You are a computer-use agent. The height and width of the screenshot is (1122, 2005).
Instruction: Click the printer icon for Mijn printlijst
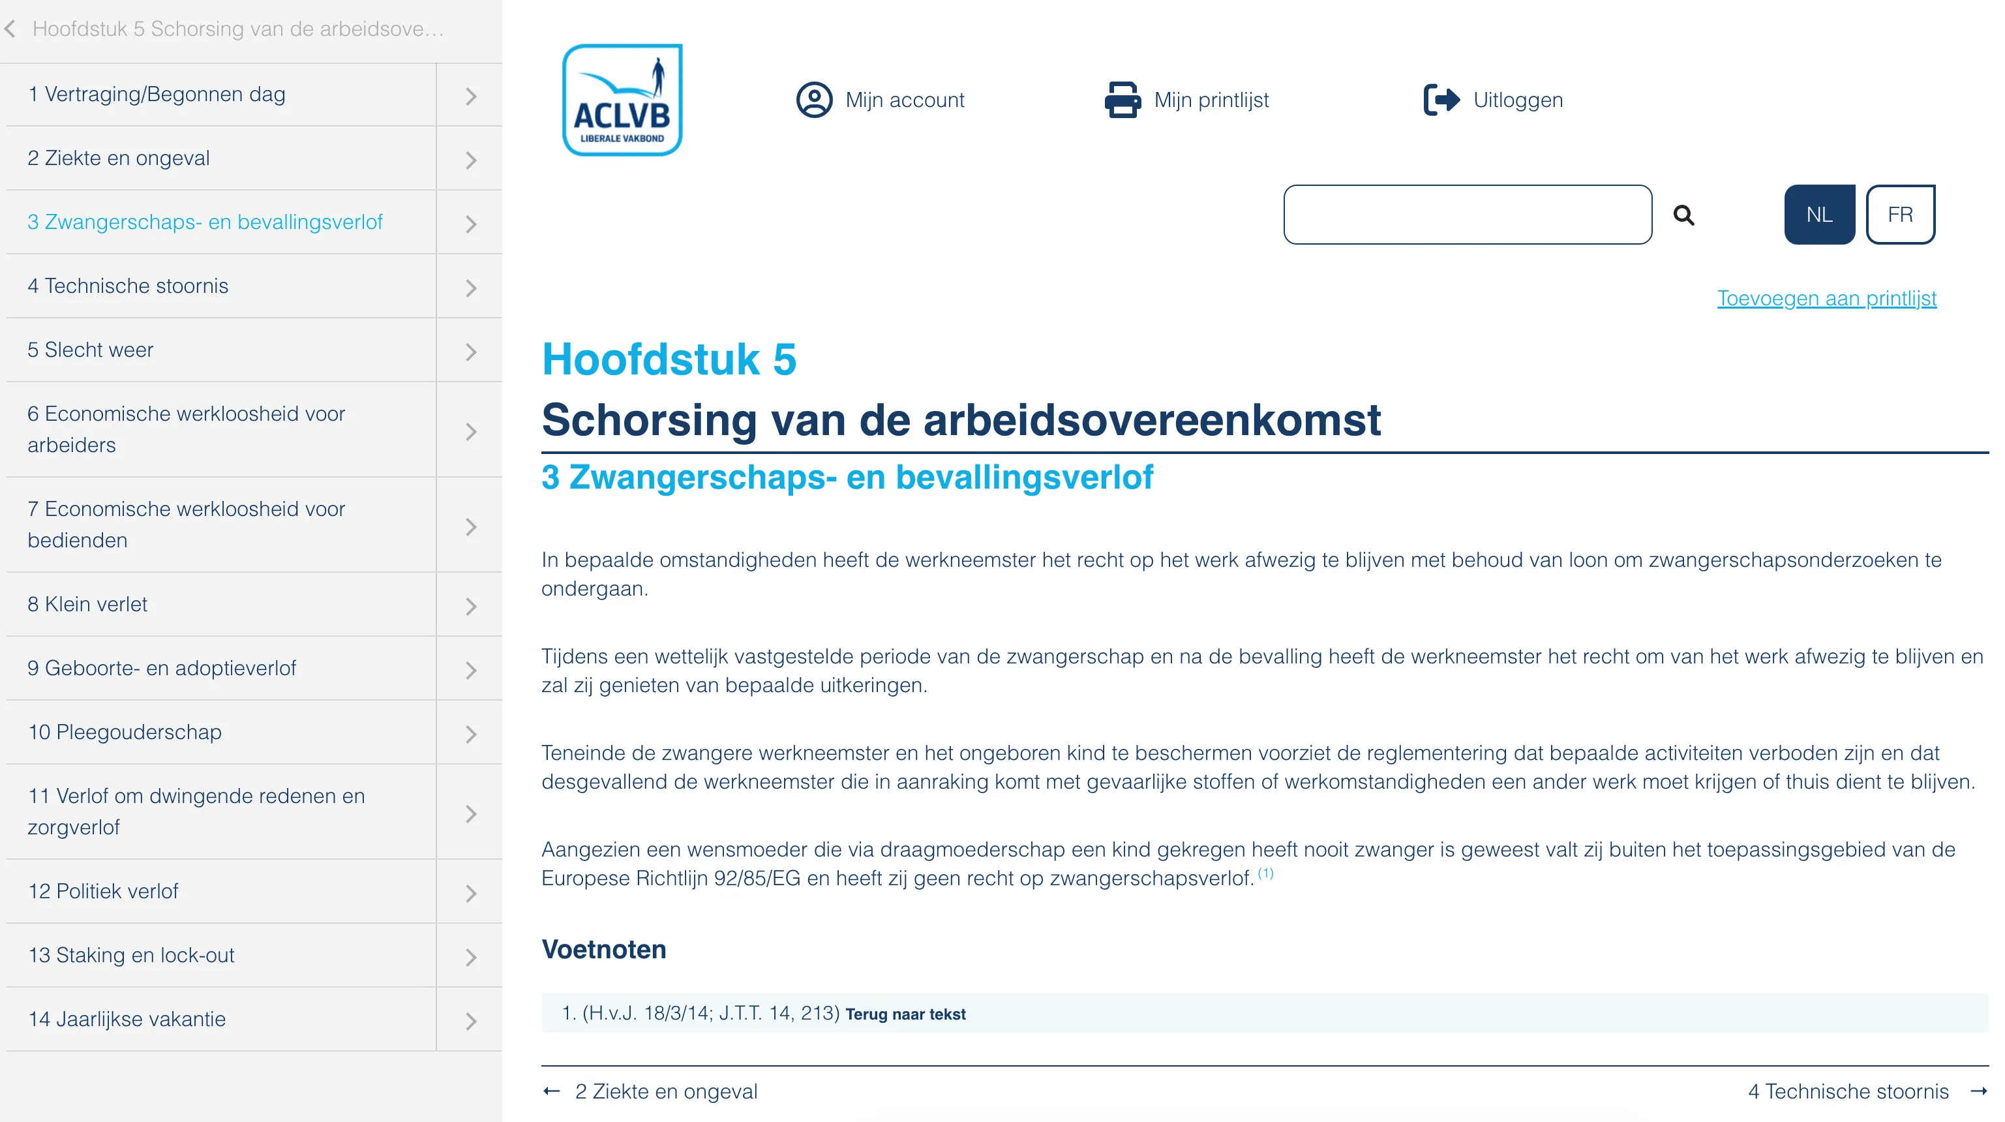pos(1123,100)
